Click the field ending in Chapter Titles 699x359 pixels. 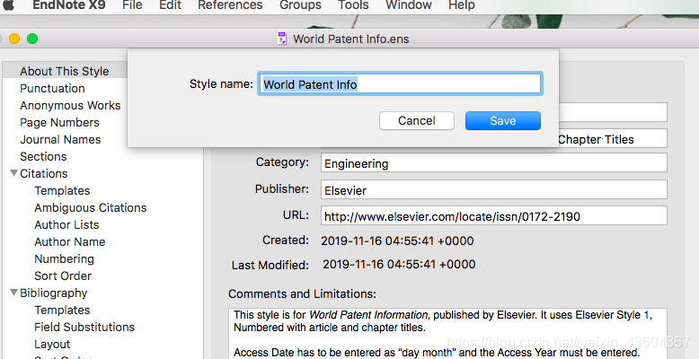[x=613, y=139]
